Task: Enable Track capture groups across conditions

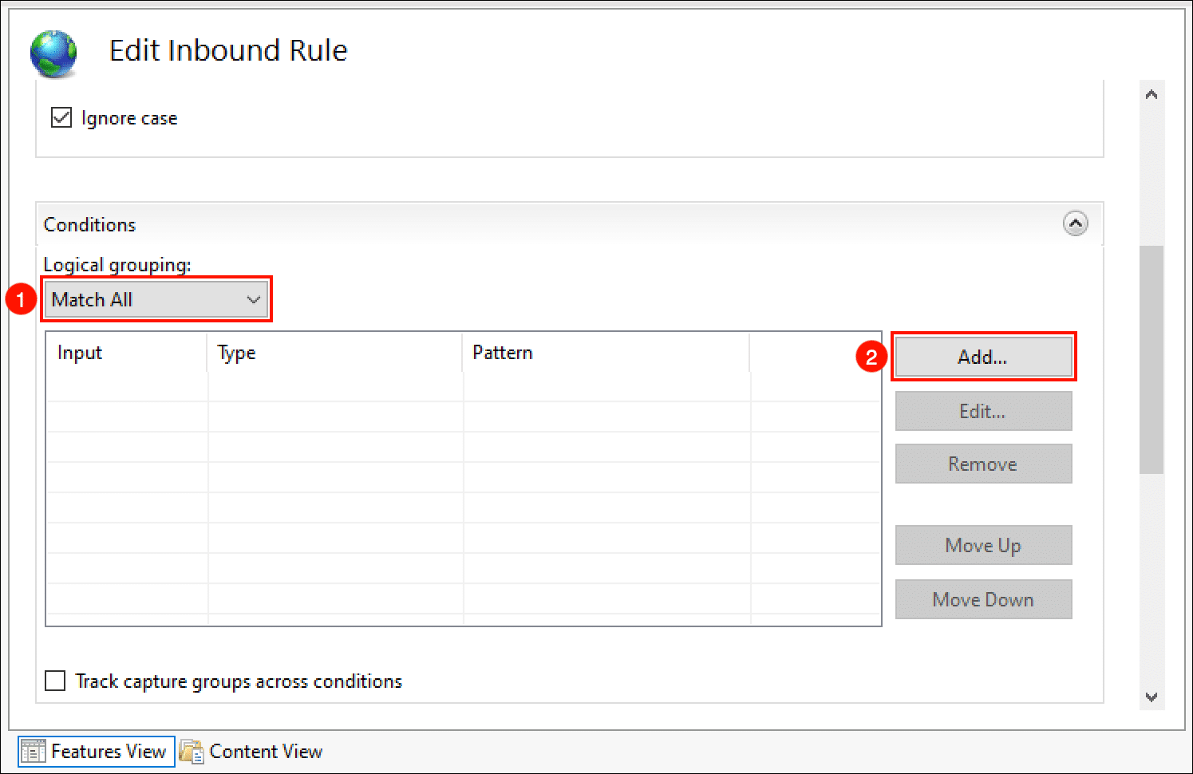Action: 55,681
